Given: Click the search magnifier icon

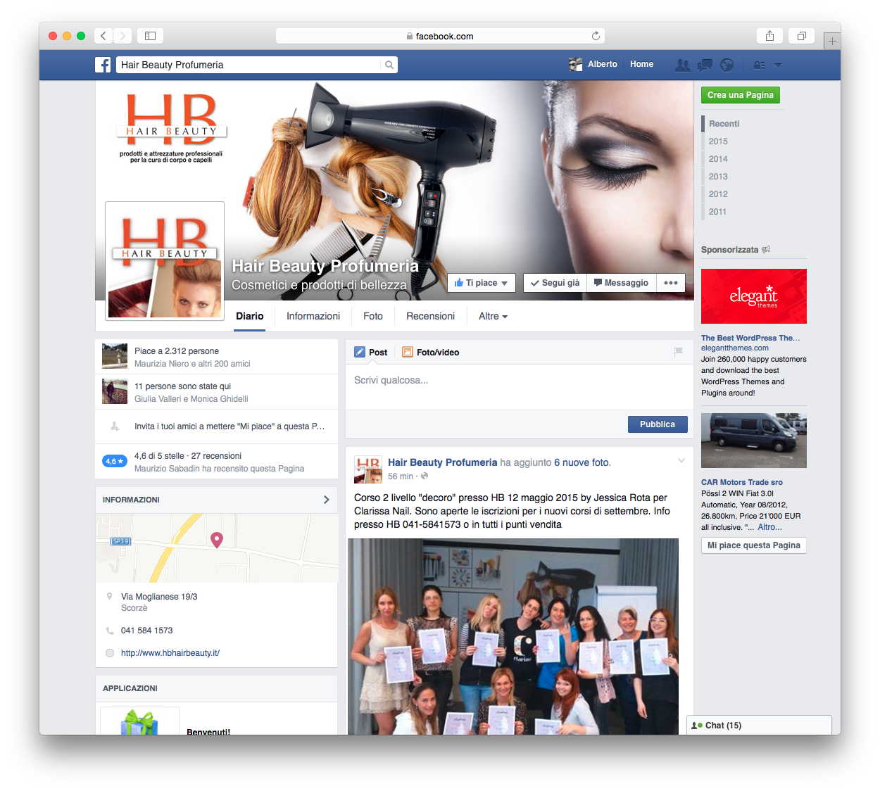Looking at the screenshot, I should click(389, 65).
